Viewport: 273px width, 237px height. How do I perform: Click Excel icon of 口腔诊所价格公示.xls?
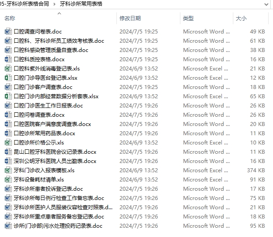8,143
